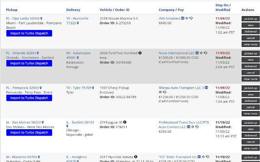View route for Pensacola to Tyler
Screen dimensions: 260x162
click(x=251, y=113)
